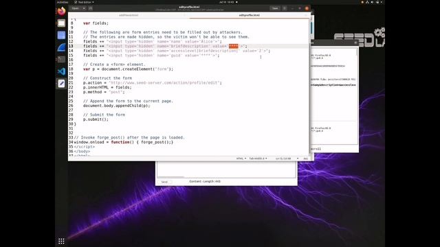Open the Terminal icon in the dock
This screenshot has height=247, width=440.
61,60
